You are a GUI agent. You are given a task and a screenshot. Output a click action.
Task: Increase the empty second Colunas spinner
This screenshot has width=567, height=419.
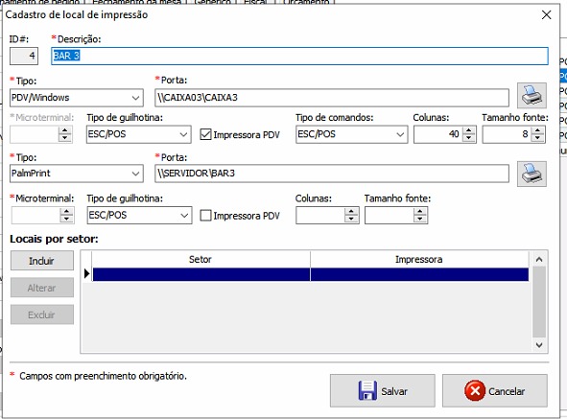coord(351,212)
